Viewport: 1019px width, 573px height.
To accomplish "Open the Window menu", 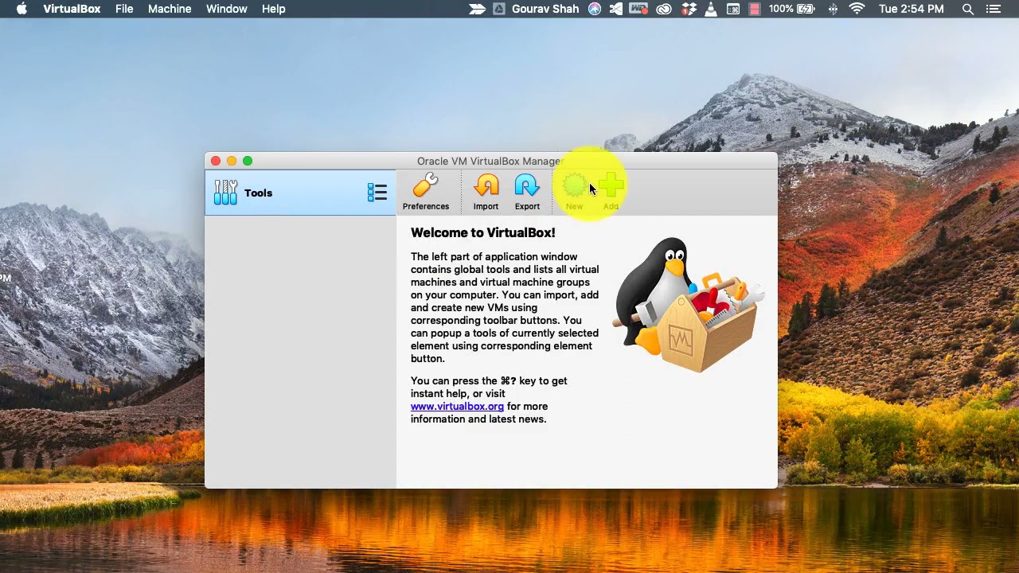I will point(227,9).
